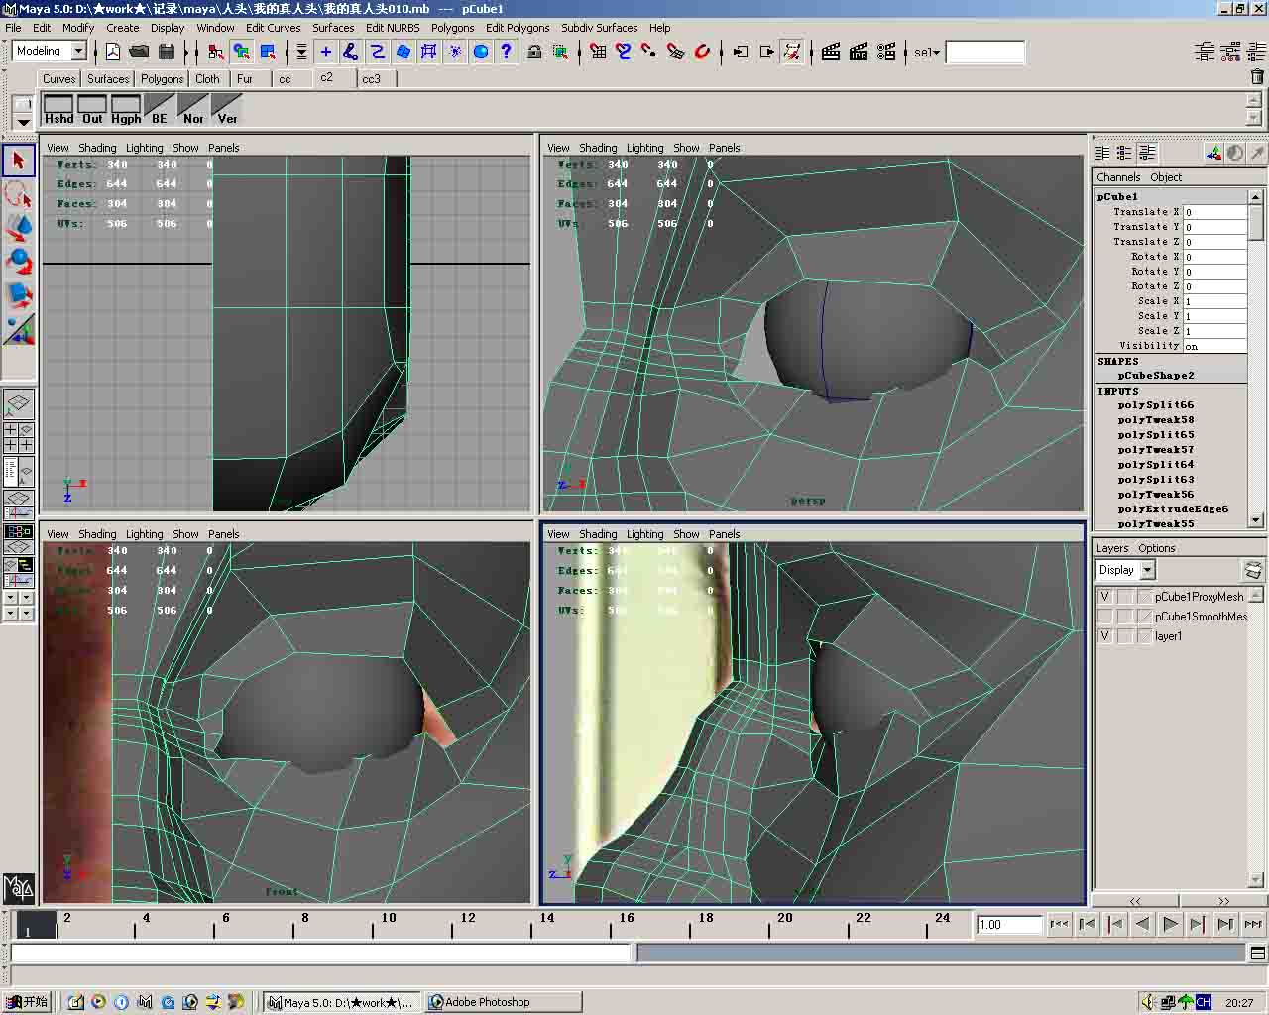Create a new scene

tap(113, 52)
